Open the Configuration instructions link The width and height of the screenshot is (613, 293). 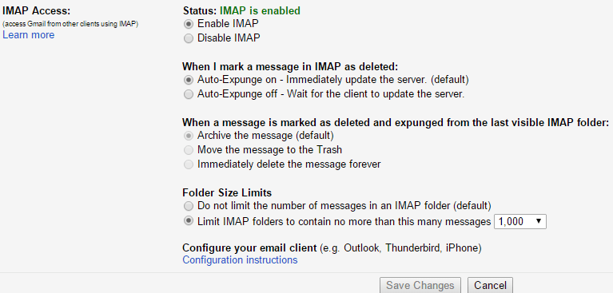240,260
